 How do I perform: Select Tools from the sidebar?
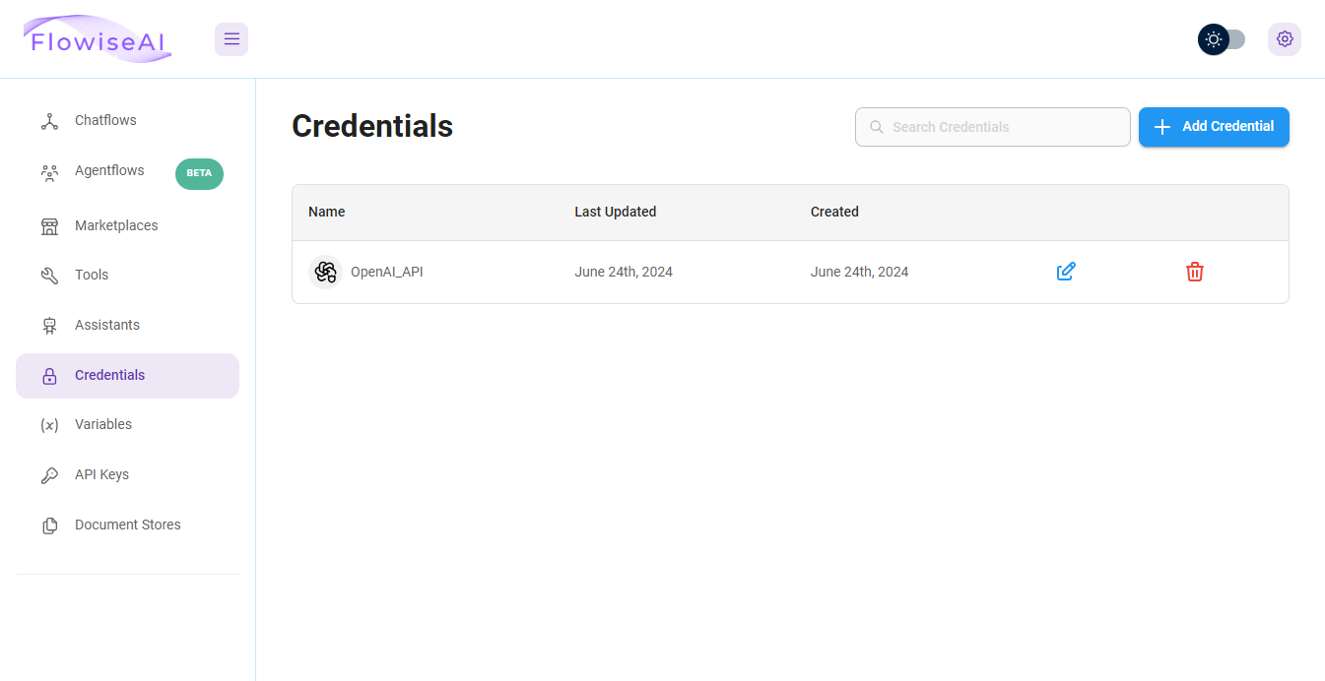click(127, 276)
